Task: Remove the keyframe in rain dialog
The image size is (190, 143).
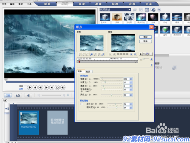Action: pos(87,54)
